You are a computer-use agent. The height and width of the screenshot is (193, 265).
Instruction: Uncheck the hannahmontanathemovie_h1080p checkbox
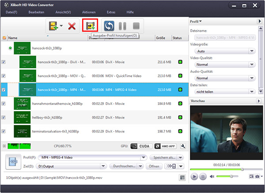pyautogui.click(x=4, y=104)
